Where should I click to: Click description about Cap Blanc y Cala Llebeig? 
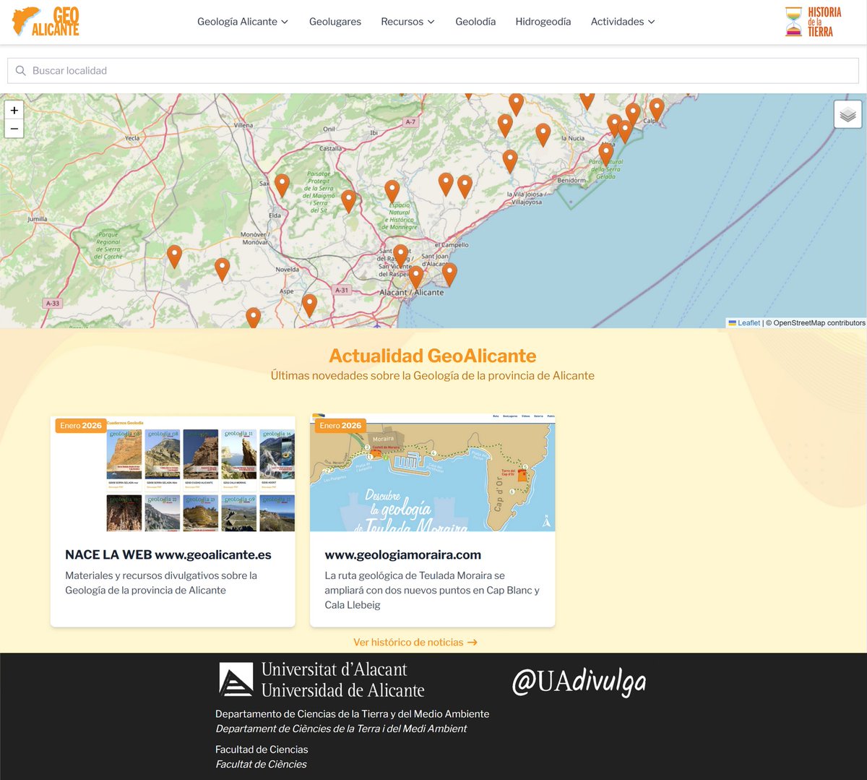click(x=432, y=590)
